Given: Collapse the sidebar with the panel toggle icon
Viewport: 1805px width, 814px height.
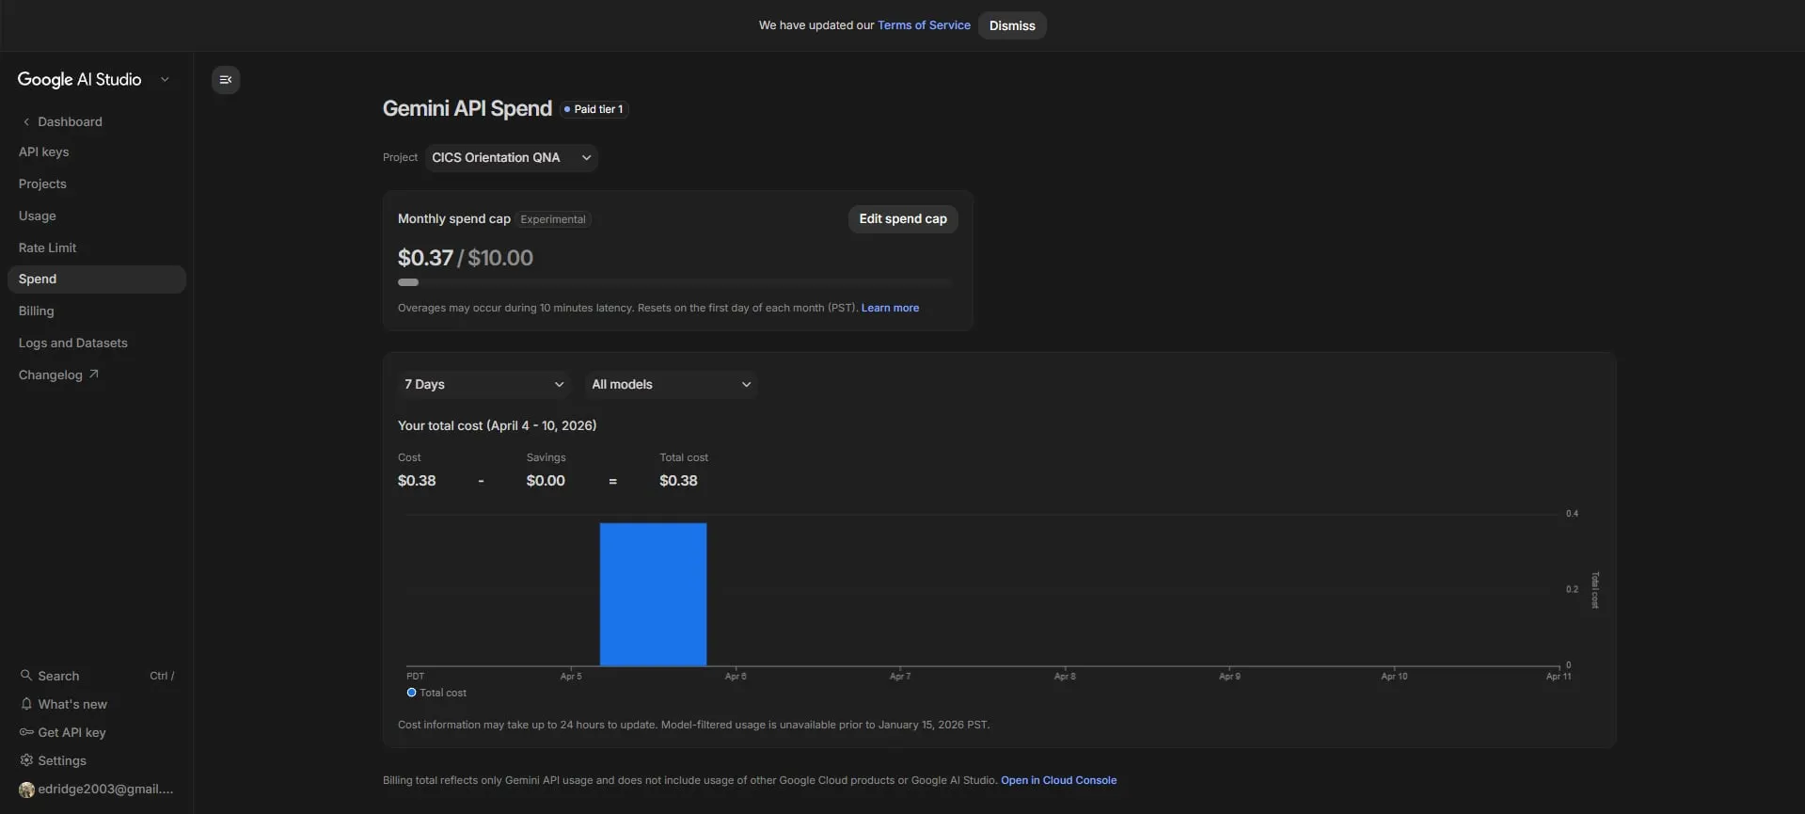Looking at the screenshot, I should pos(226,80).
